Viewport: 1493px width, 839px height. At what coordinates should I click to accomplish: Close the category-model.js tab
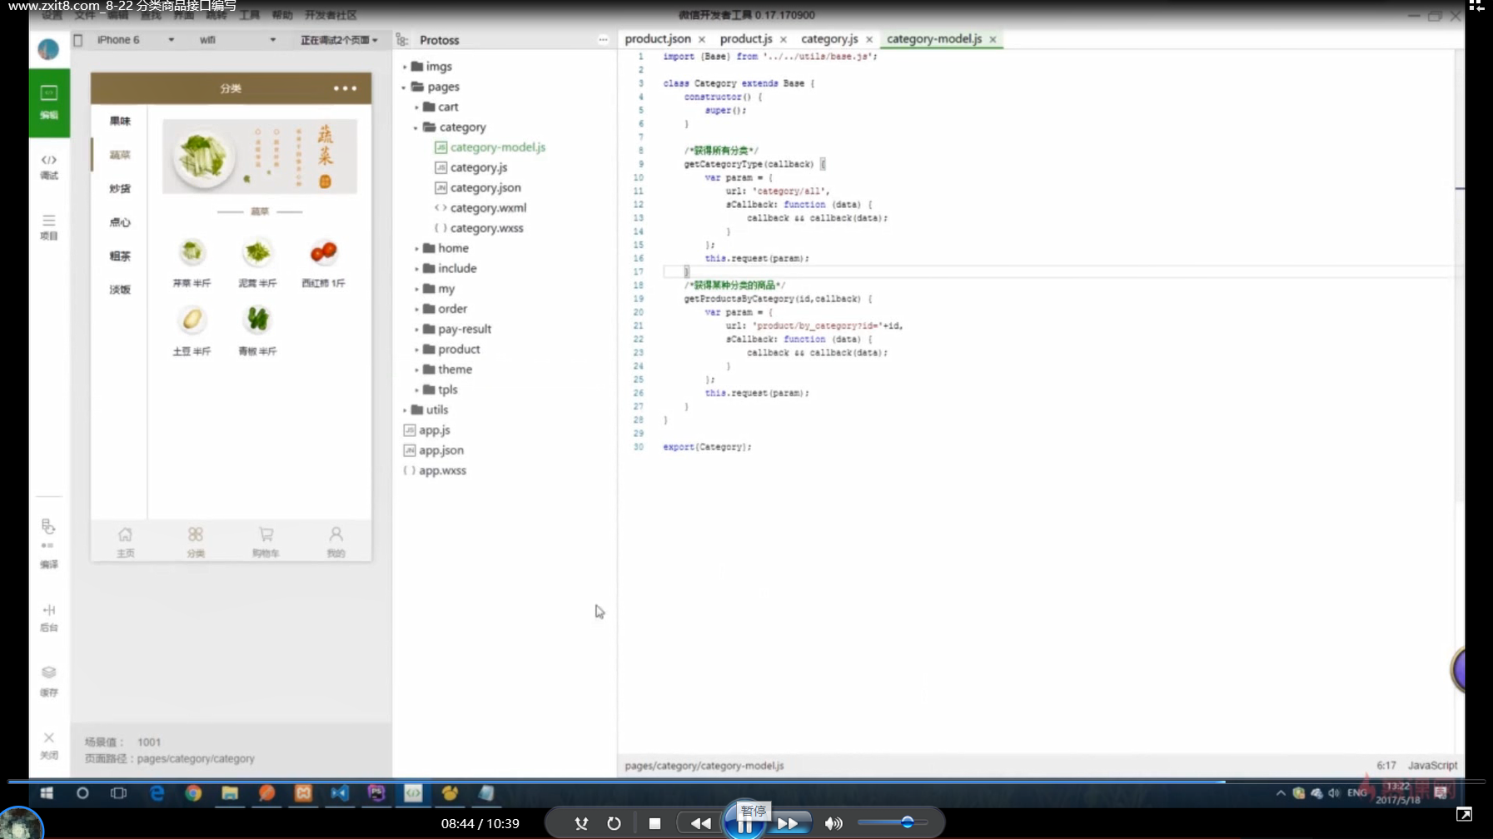pos(993,39)
